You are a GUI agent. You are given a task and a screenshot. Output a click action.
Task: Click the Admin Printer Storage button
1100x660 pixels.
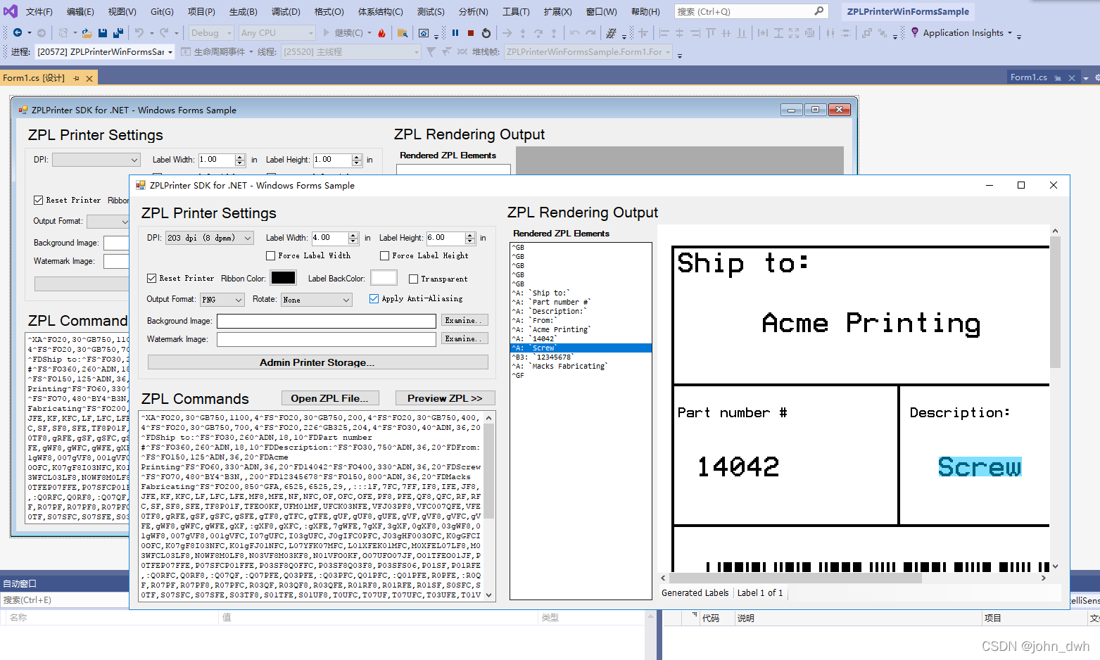pos(317,362)
